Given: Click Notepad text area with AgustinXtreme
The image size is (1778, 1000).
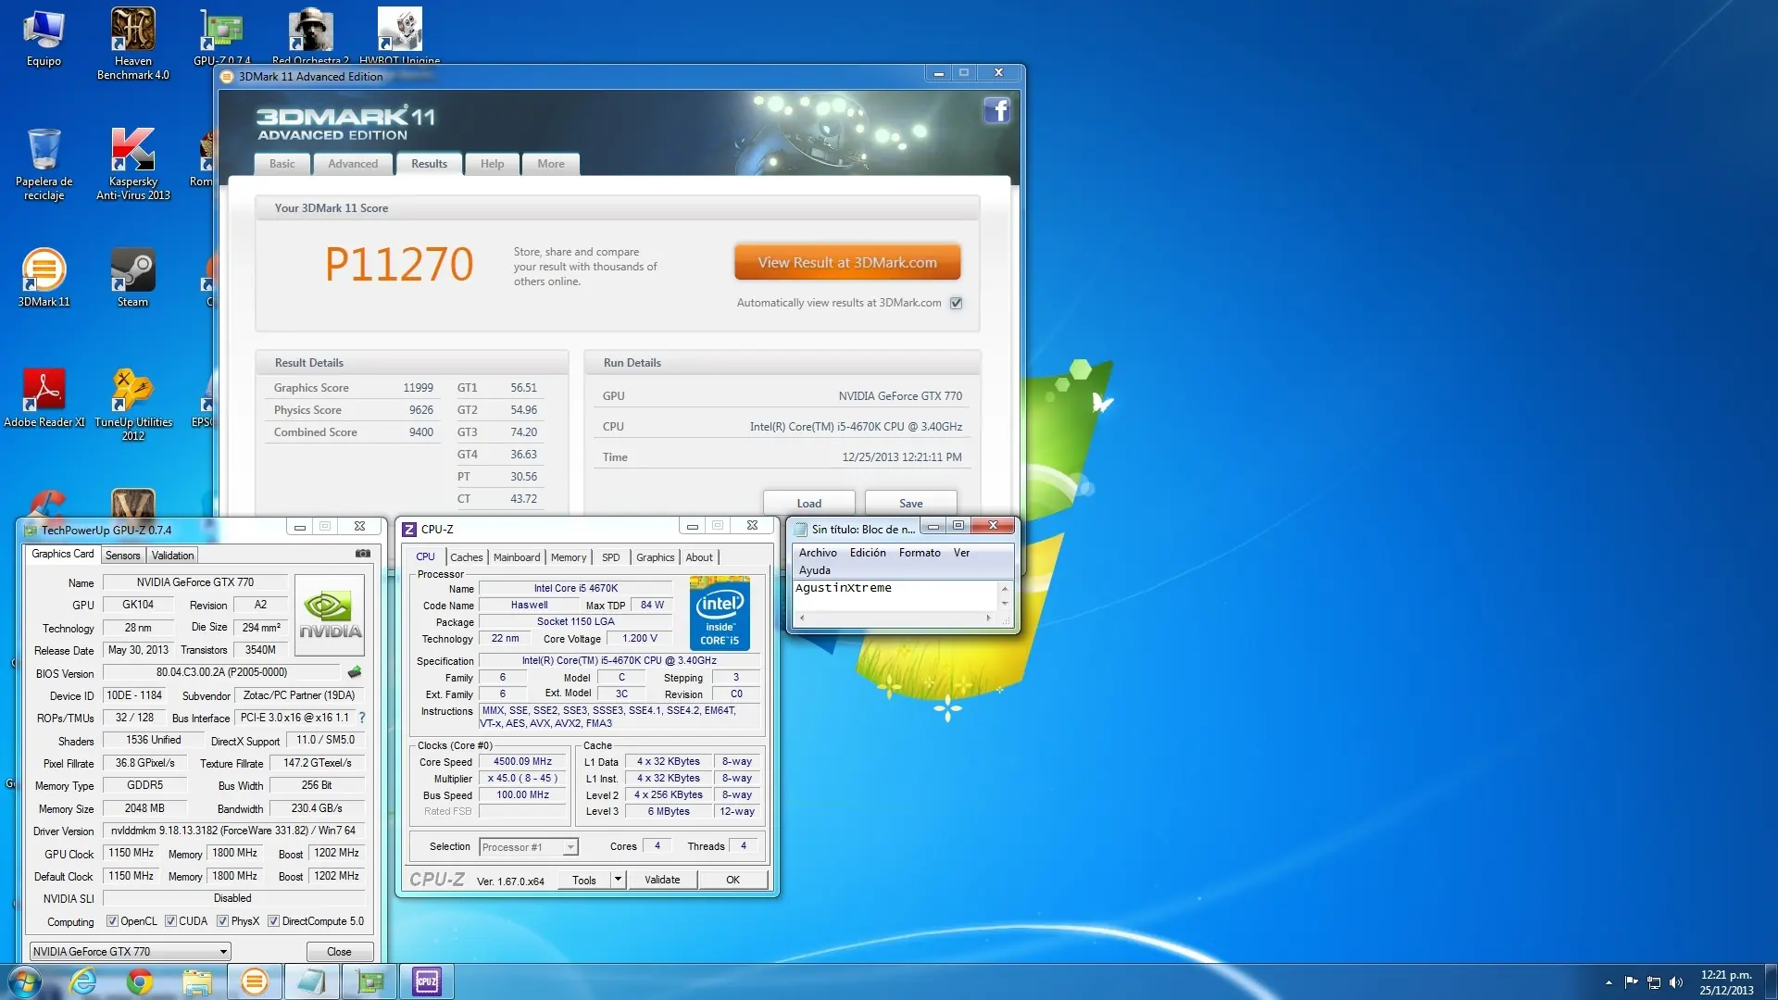Looking at the screenshot, I should pos(895,594).
